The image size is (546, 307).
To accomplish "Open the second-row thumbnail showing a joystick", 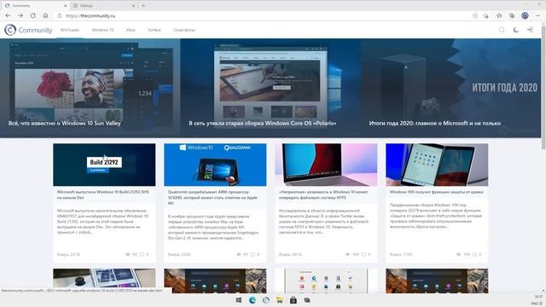I will click(104, 281).
